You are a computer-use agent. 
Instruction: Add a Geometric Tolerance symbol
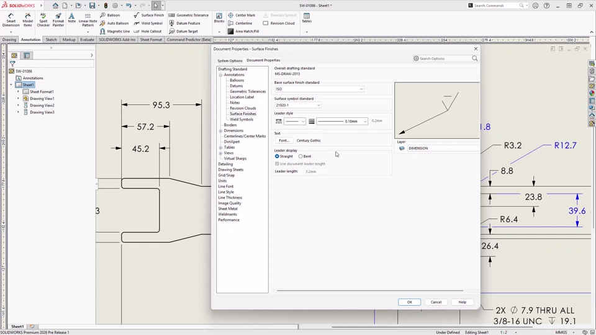coord(189,16)
